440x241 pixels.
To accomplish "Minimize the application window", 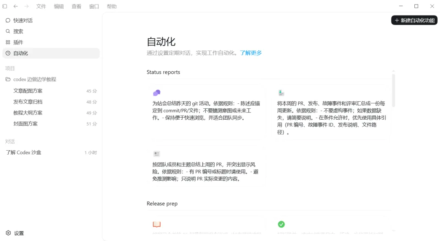I will [401, 6].
